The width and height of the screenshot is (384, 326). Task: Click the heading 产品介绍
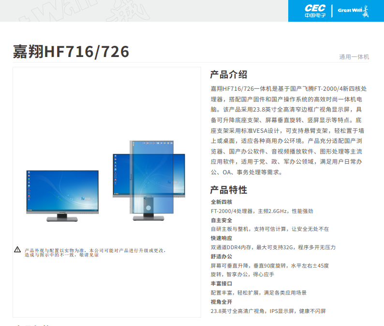tap(229, 74)
